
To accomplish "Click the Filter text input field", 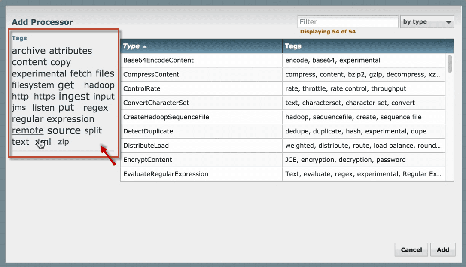I will (x=347, y=22).
